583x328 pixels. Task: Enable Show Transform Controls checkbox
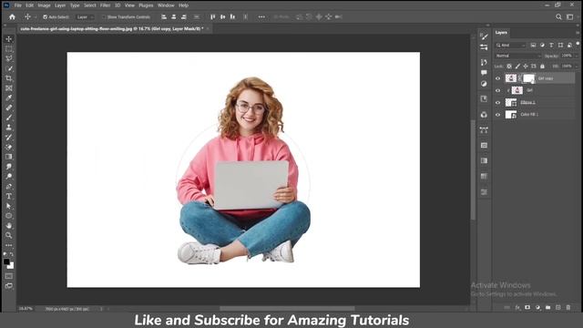coord(104,17)
